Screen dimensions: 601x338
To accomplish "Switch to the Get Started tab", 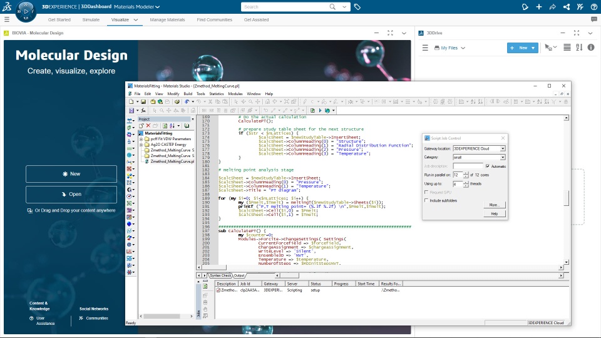I will click(59, 20).
